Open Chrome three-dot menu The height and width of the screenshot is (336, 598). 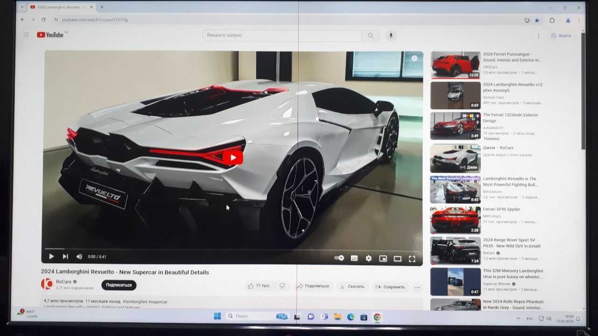click(579, 21)
